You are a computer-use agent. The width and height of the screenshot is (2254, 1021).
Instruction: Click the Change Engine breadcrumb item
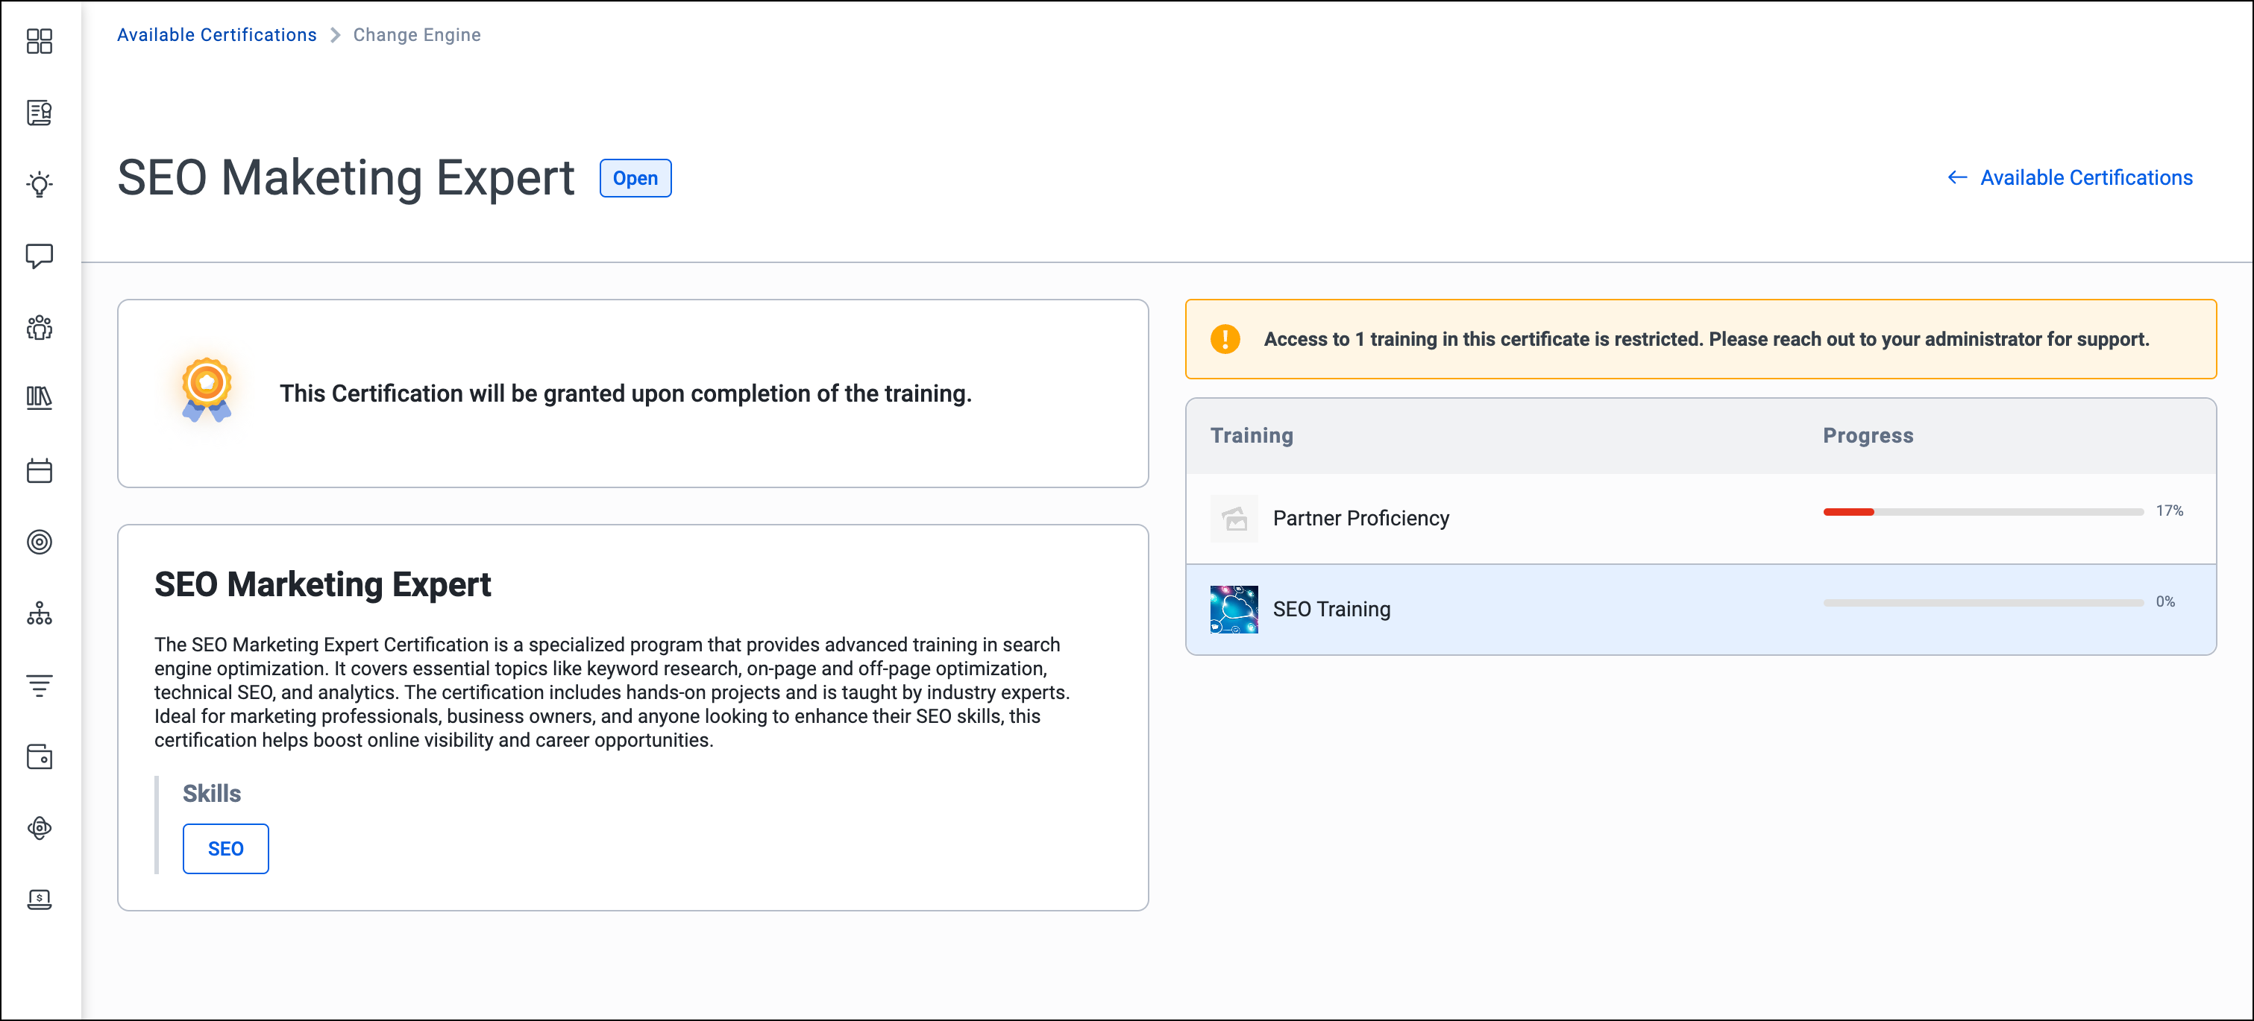pyautogui.click(x=418, y=35)
